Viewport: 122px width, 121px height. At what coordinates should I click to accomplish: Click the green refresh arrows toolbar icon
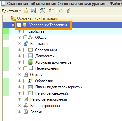point(61,11)
